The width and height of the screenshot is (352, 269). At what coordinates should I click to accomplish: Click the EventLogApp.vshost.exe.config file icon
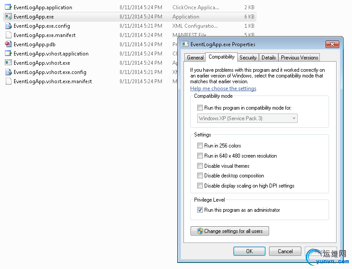(8, 72)
